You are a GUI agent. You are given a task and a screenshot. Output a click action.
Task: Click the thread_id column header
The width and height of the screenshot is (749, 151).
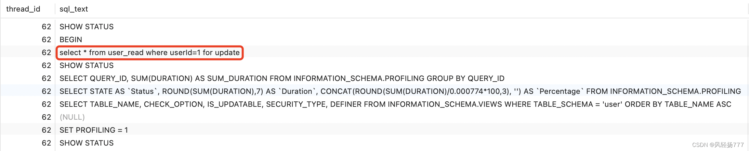tap(23, 9)
